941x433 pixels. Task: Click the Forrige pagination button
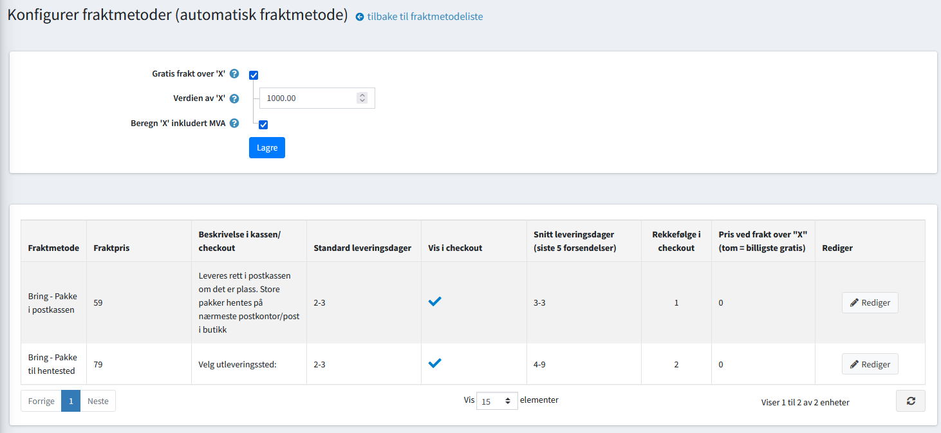tap(41, 401)
